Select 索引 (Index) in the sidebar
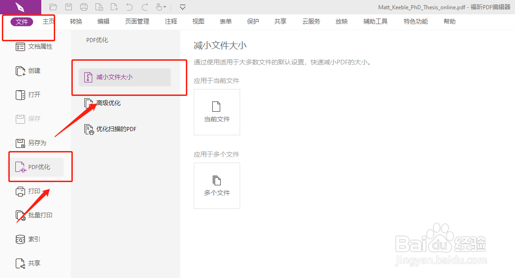This screenshot has width=515, height=278. 33,239
